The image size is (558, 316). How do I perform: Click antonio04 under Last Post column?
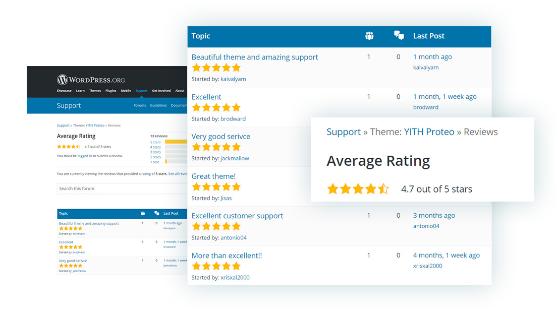coord(426,226)
